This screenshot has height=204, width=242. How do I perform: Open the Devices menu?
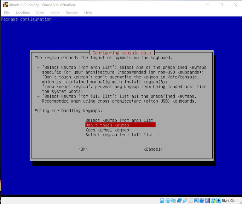(x=71, y=13)
